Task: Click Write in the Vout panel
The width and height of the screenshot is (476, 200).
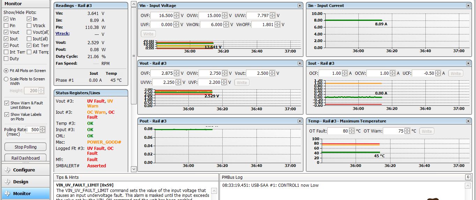Action: (x=242, y=82)
